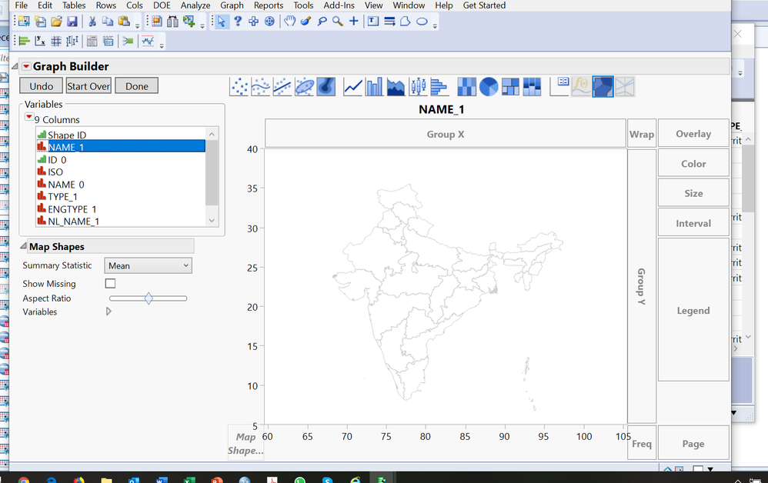Click the Paste clipboard icon
This screenshot has width=768, height=483.
[x=124, y=22]
